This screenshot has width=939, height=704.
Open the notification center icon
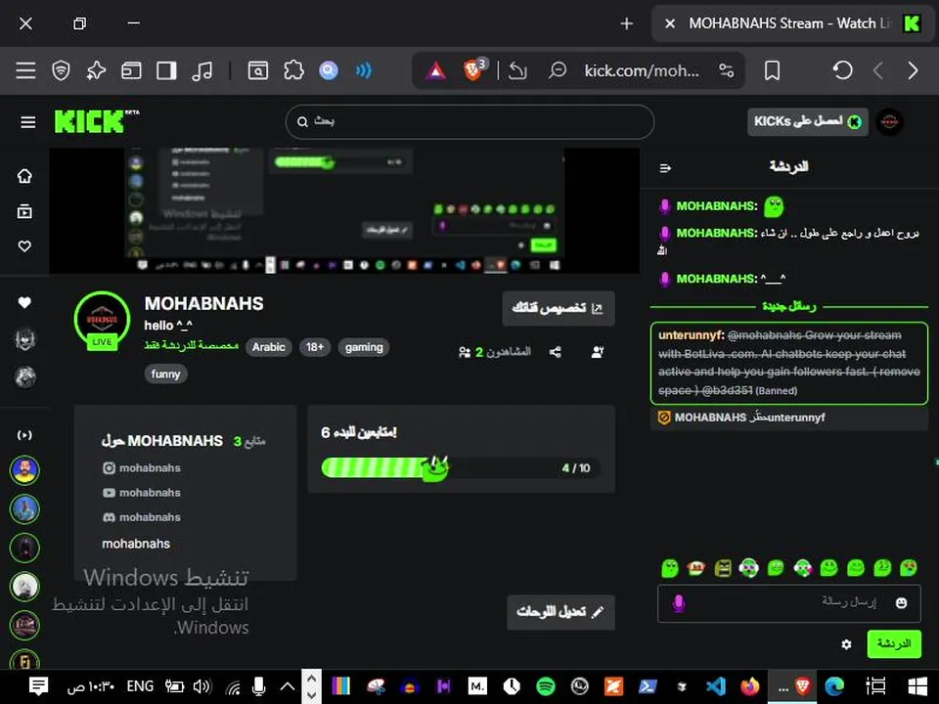38,686
